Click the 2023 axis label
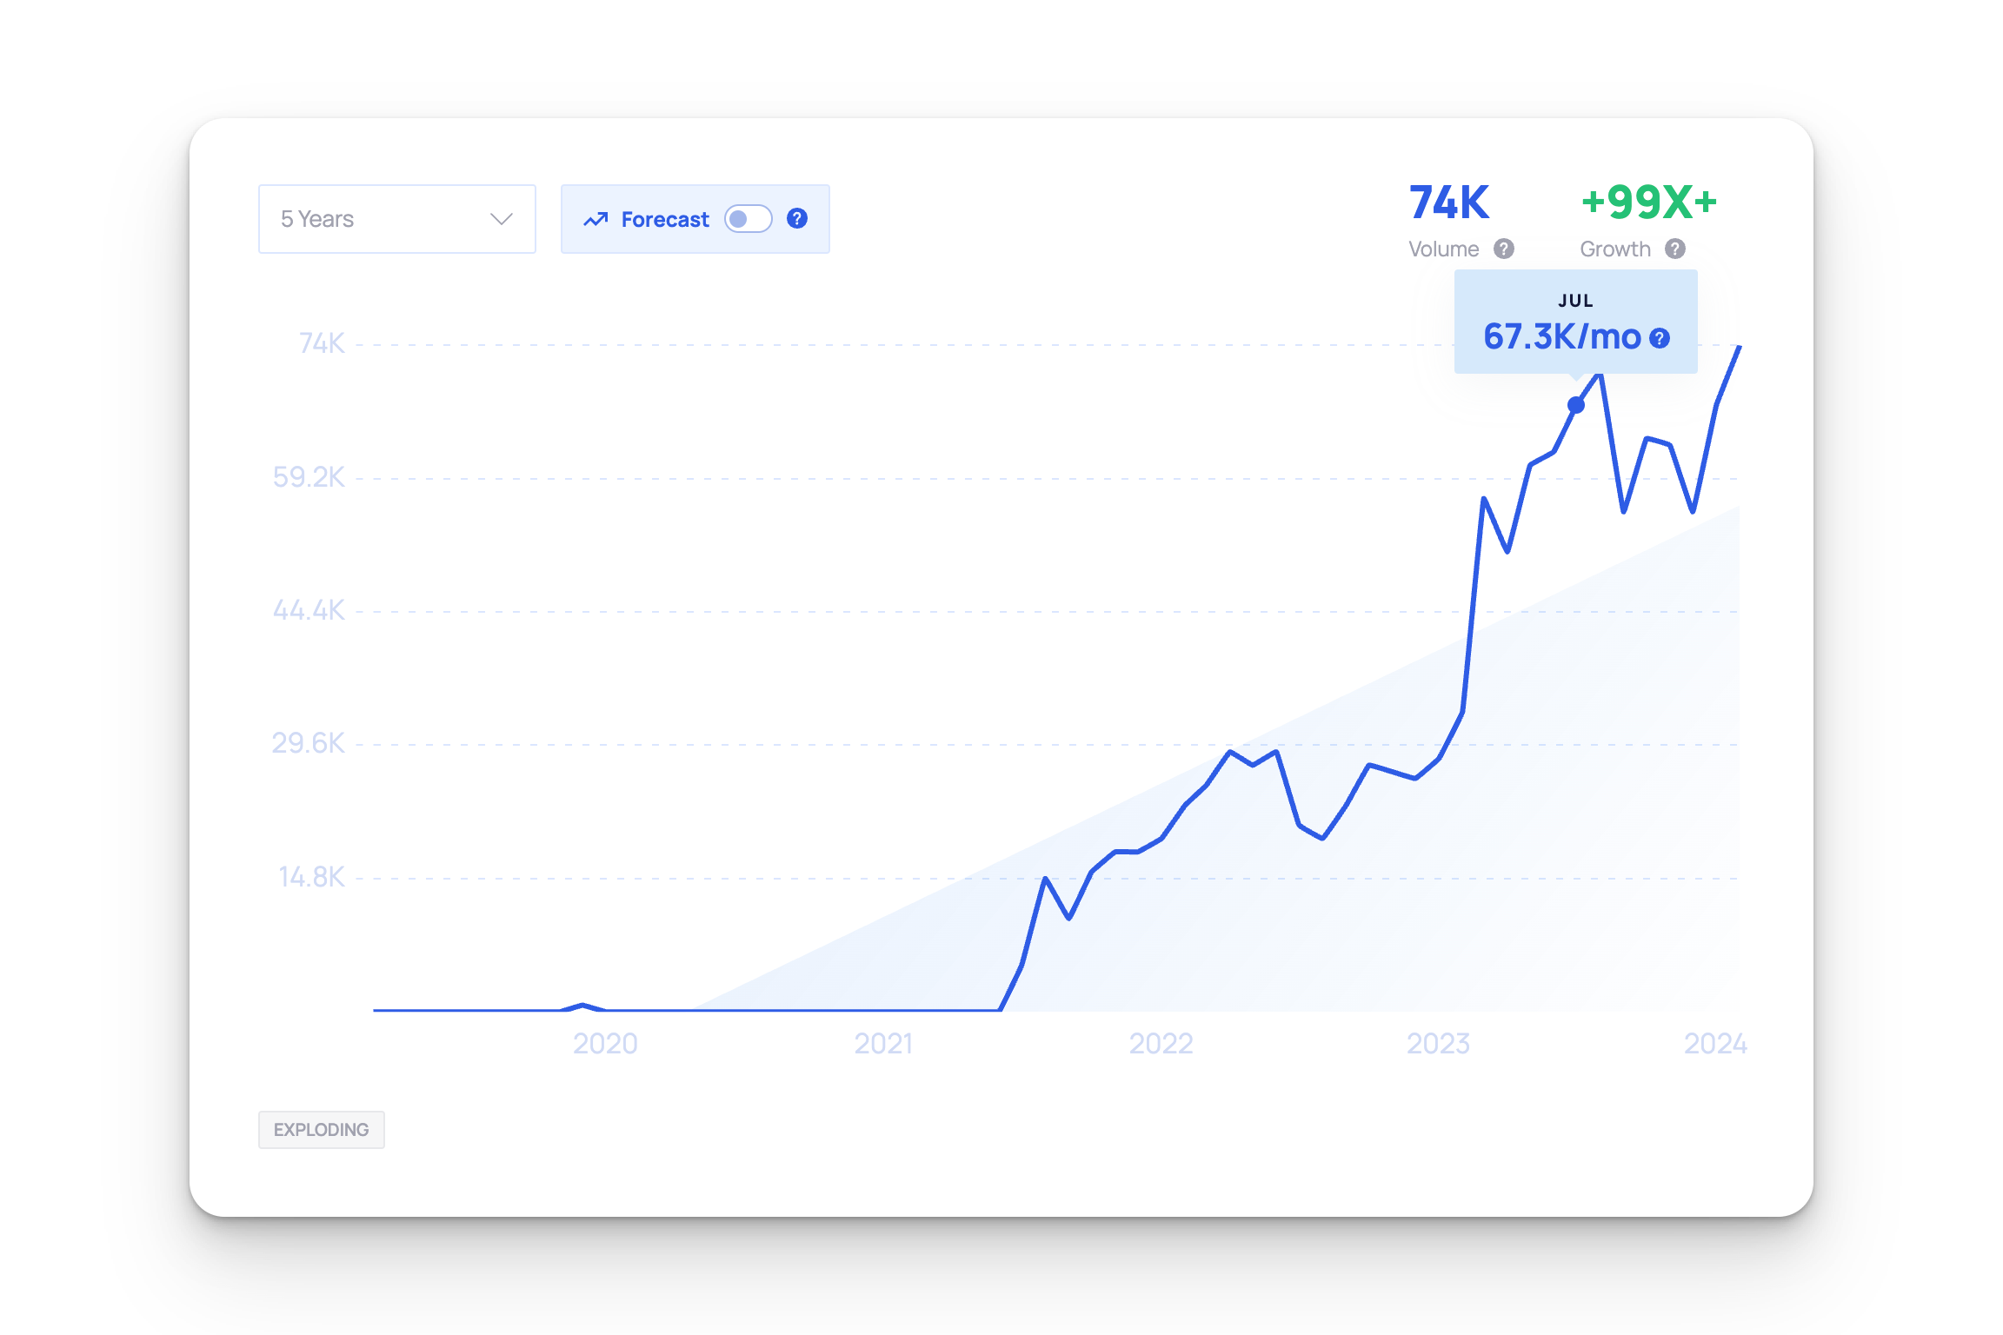Viewport: 2003px width, 1335px height. pyautogui.click(x=1438, y=1043)
